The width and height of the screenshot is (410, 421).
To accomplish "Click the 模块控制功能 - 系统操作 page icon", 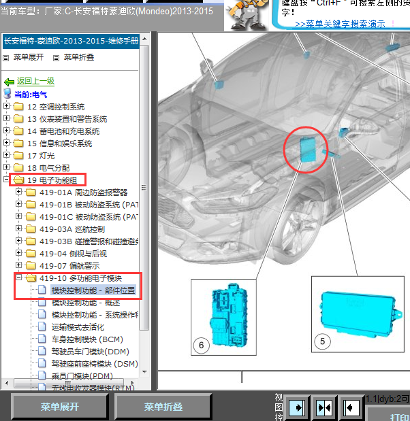I will pyautogui.click(x=42, y=314).
